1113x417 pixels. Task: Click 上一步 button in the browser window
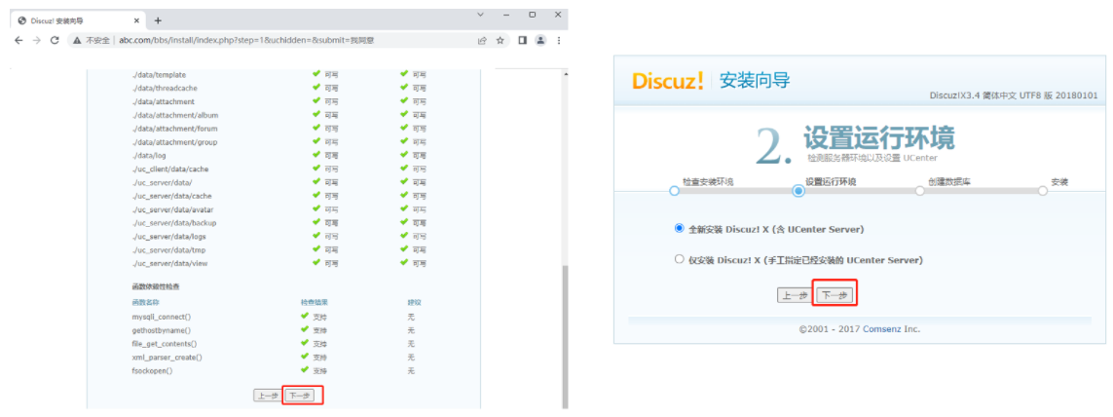click(269, 396)
